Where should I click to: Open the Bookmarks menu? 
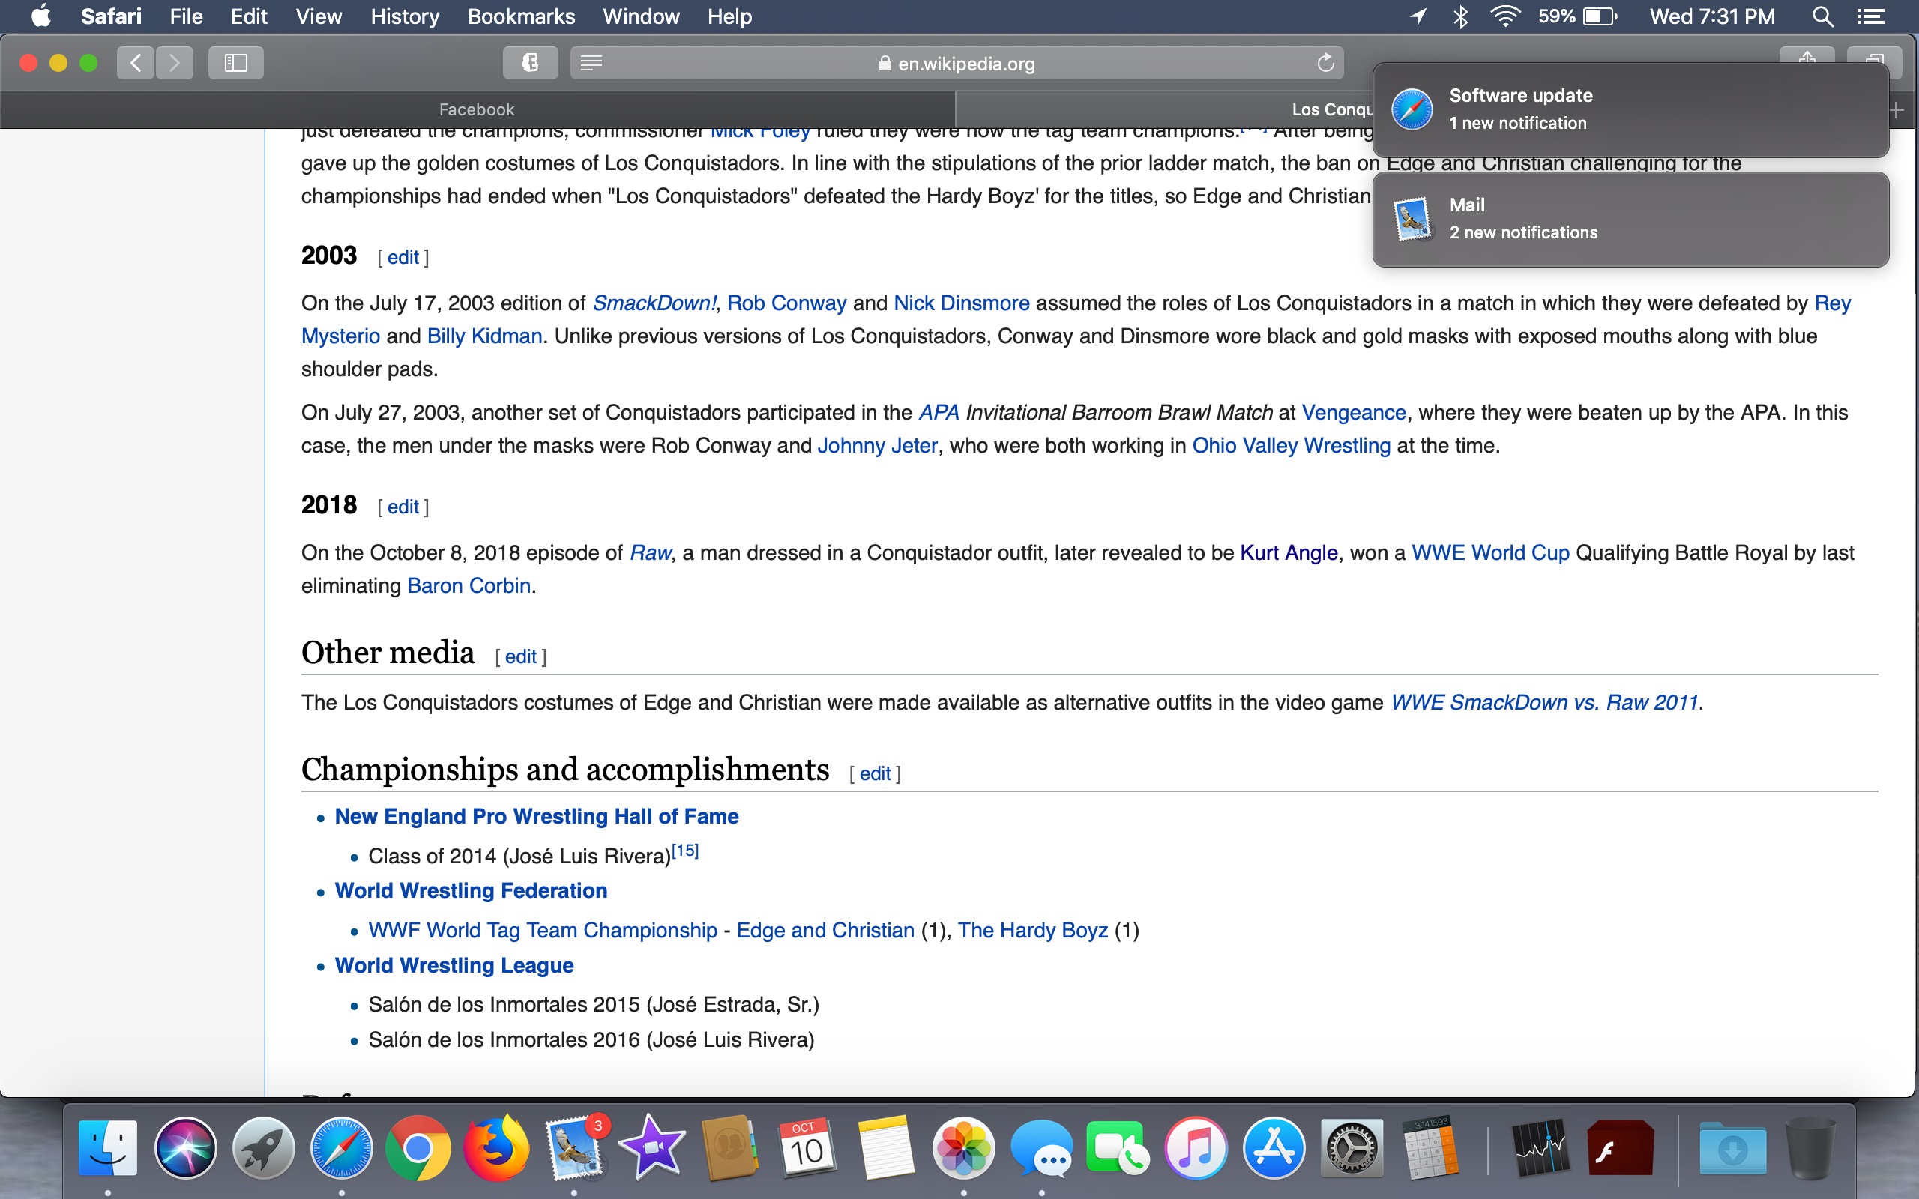click(x=521, y=16)
